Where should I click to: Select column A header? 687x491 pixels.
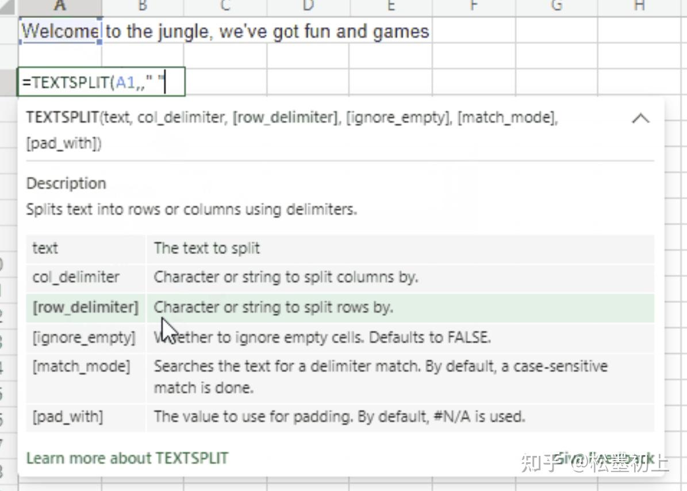click(x=60, y=6)
